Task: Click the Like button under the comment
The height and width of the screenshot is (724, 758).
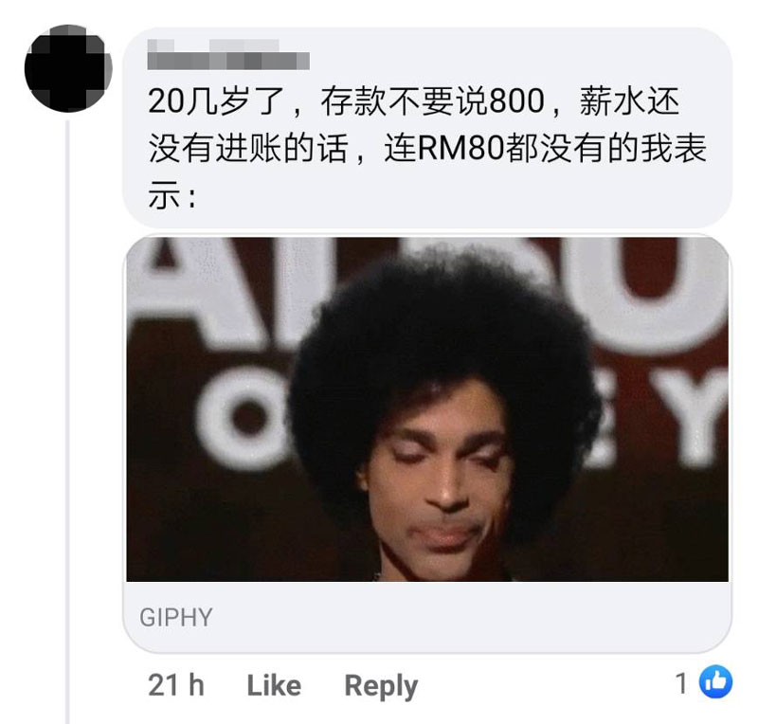Action: 274,685
